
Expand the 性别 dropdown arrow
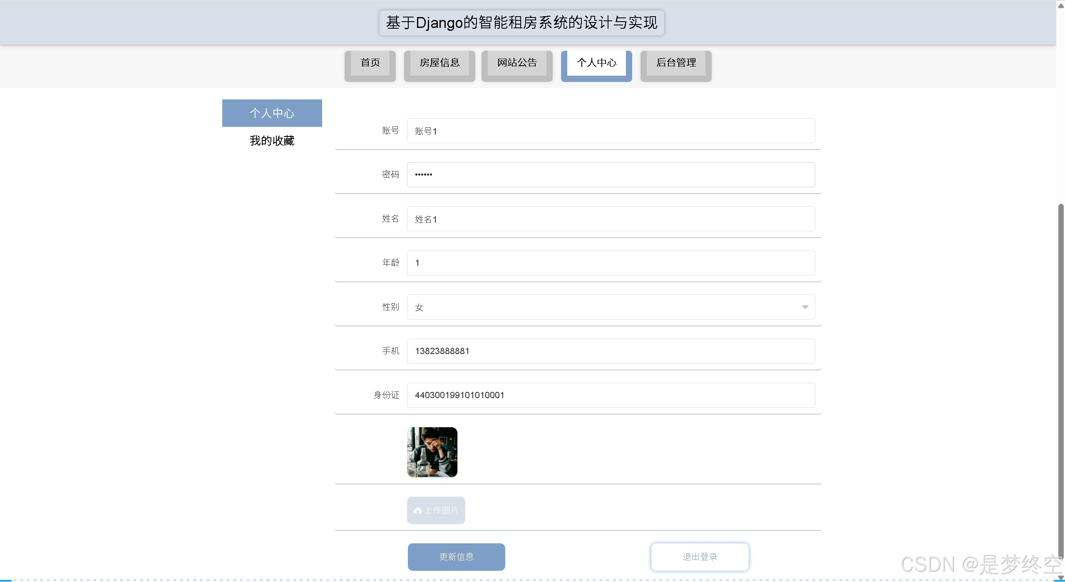(x=804, y=307)
